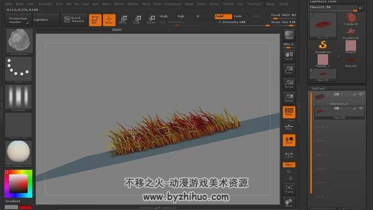Open the Brush menu
Screen dimensions: 373x210
click(19, 4)
